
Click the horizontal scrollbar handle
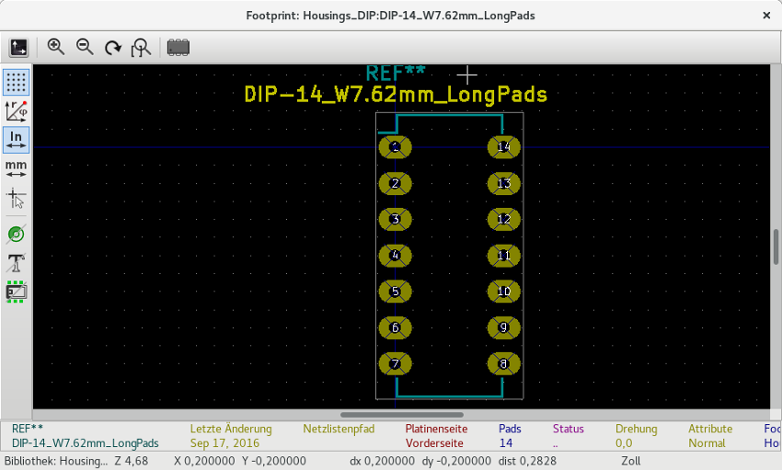pos(402,415)
